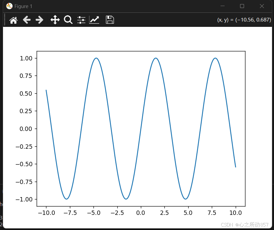The image size is (274, 230).
Task: Click the 10.0 x-axis tick label
Action: pyautogui.click(x=236, y=213)
